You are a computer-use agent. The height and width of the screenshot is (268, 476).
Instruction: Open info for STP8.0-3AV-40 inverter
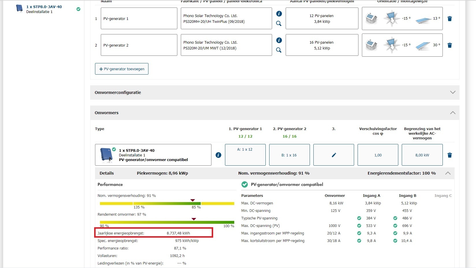point(218,155)
